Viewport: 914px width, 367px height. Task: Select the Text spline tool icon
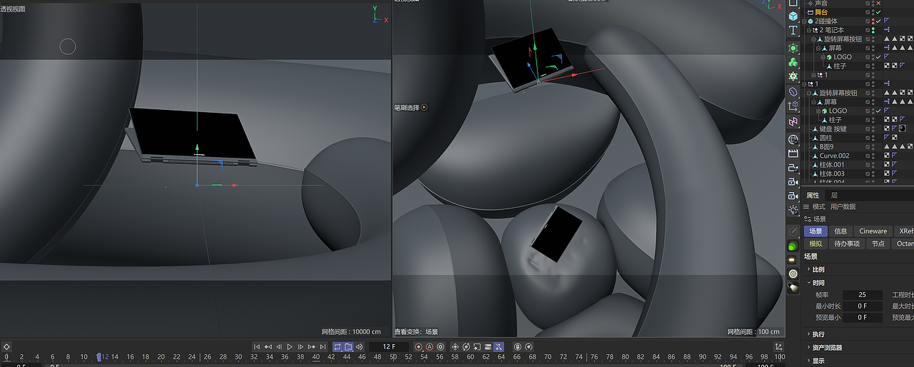793,31
